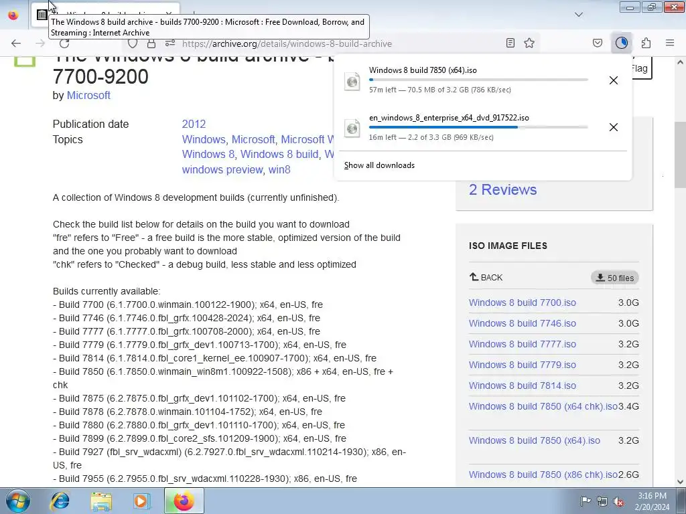
Task: Open the windows preview topic link
Action: pos(222,169)
